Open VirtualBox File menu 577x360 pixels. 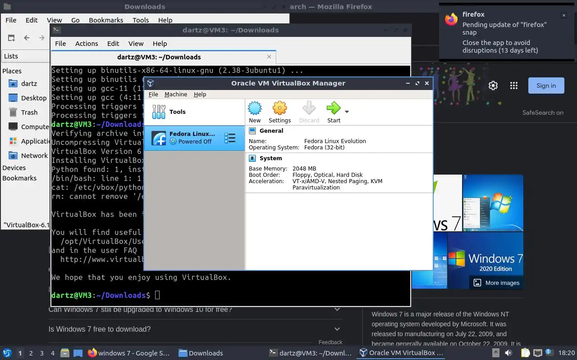(153, 94)
